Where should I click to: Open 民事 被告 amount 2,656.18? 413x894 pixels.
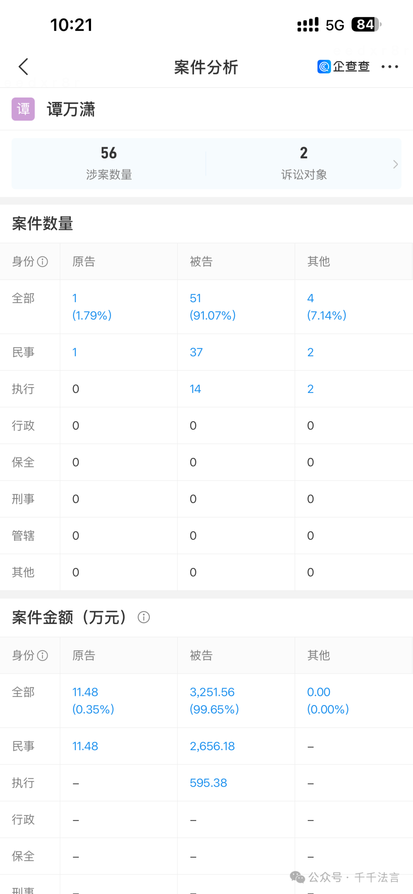212,746
